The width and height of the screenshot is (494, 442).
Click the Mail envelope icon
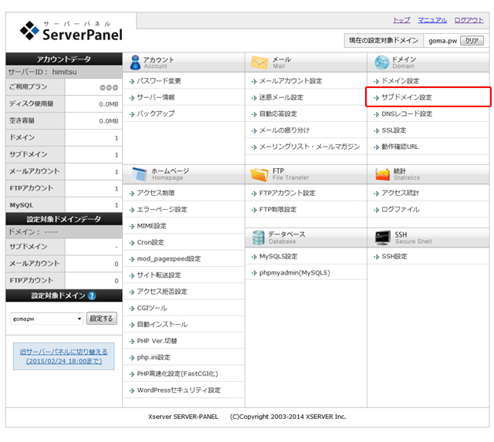[259, 62]
